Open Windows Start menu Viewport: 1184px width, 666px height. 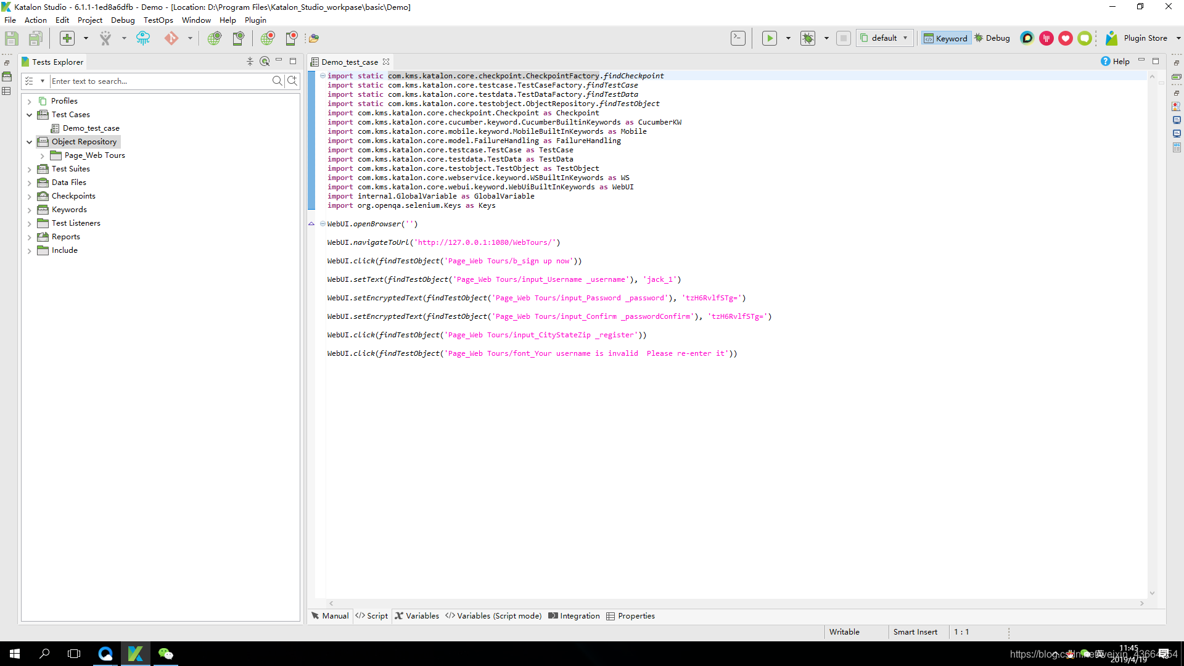(x=15, y=654)
